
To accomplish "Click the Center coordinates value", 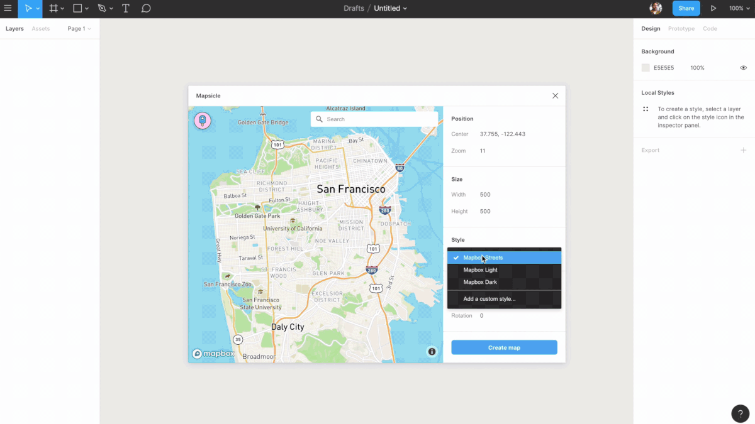I will click(x=503, y=134).
